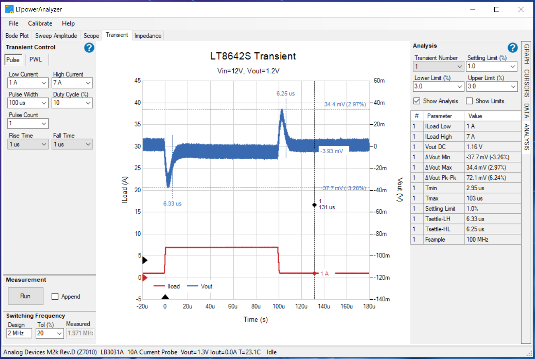Open the Calibrate menu
535x359 pixels.
click(x=40, y=23)
